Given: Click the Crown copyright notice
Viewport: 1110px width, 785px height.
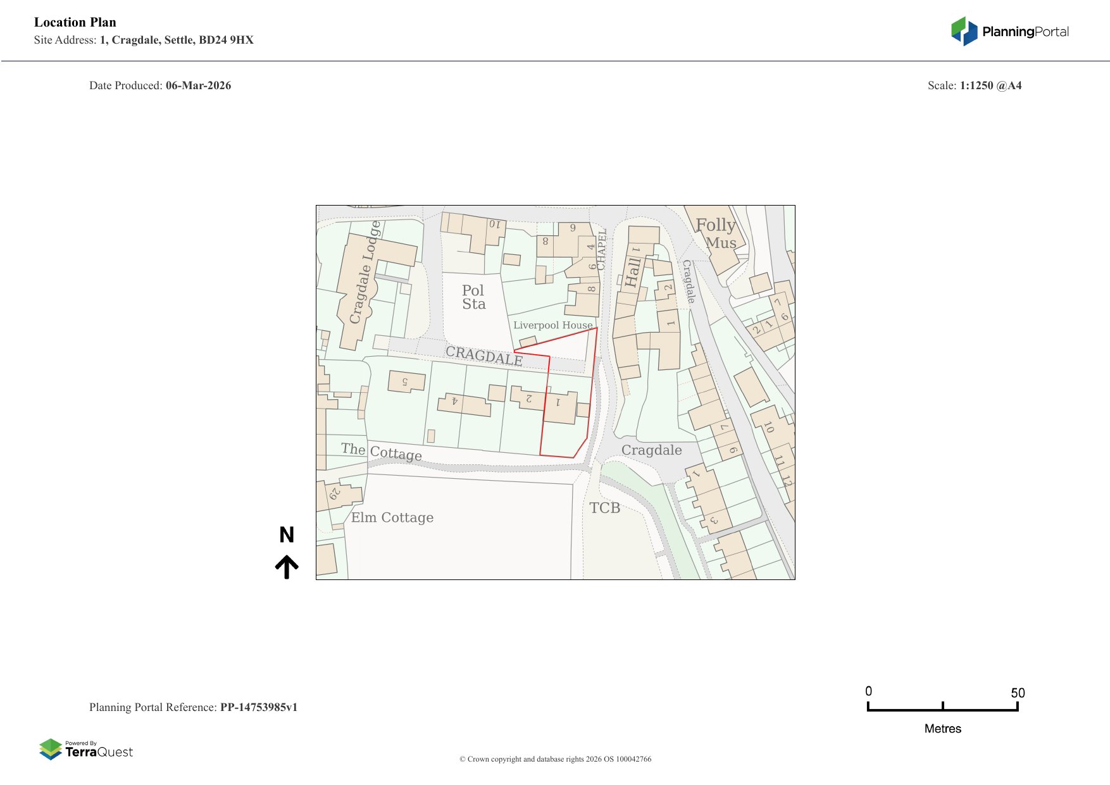Looking at the screenshot, I should pos(555,759).
